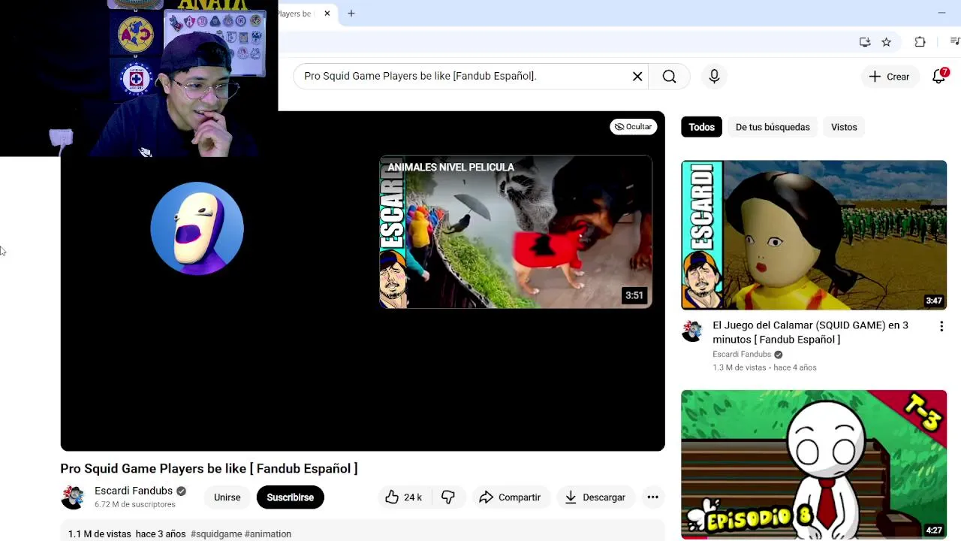The image size is (961, 541).
Task: Click the Escardi channel avatar in the end screen
Action: pos(197,228)
